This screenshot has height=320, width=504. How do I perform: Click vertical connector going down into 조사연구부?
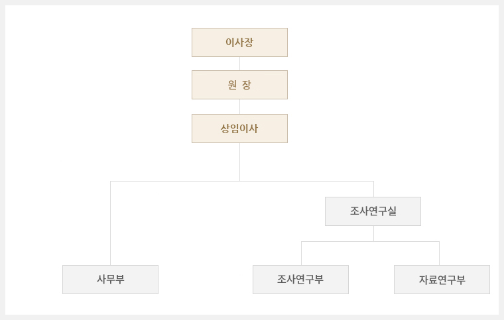(301, 253)
